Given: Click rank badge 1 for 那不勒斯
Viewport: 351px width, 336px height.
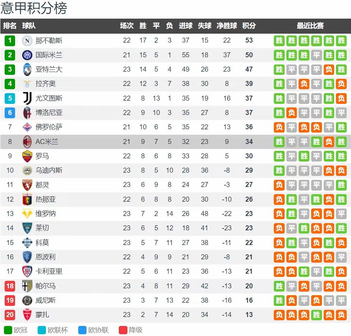Looking at the screenshot, I should tap(10, 40).
